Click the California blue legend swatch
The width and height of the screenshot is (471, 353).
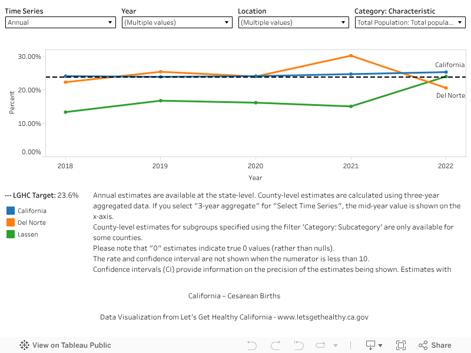click(11, 211)
